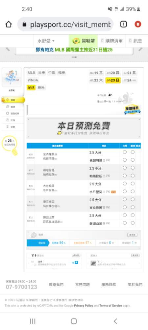Screen dimensions: 148x330
Task: Open the 購牌清單 purchase list
Action: [112, 41]
